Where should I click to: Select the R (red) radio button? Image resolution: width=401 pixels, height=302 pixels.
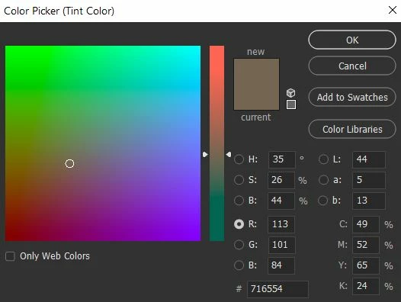click(x=239, y=224)
